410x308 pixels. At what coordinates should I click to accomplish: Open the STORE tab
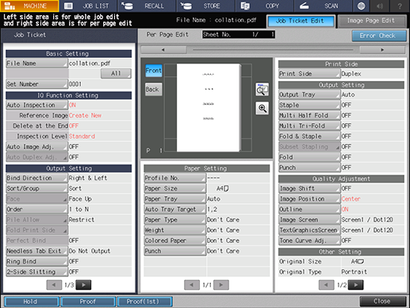(x=205, y=6)
